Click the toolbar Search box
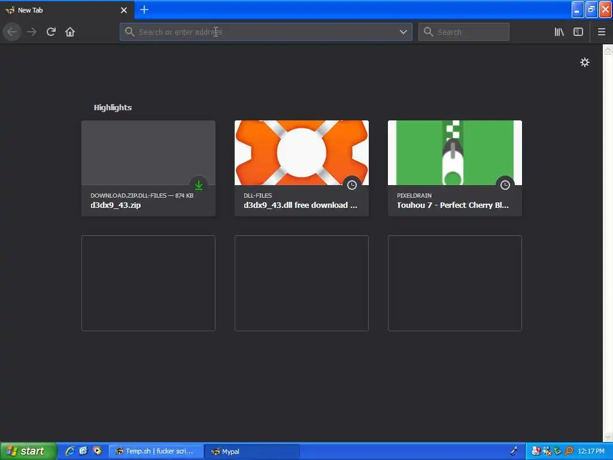This screenshot has height=460, width=613. click(x=464, y=32)
